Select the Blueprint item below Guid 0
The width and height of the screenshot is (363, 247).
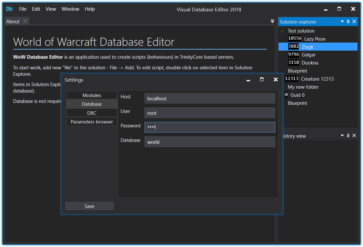click(x=297, y=103)
